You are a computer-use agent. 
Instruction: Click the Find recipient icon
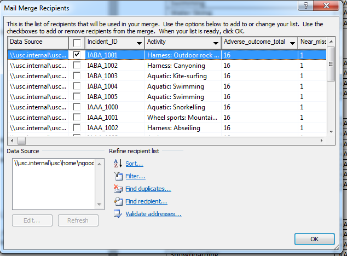click(x=117, y=201)
